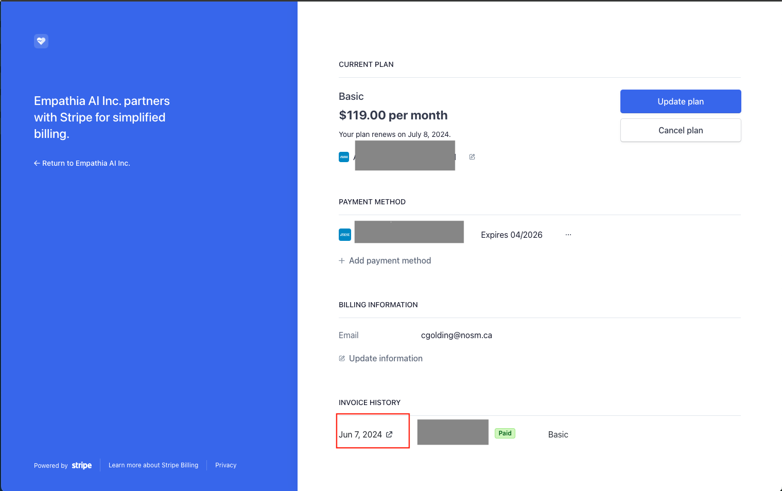
Task: Click the Paid status badge
Action: (505, 433)
